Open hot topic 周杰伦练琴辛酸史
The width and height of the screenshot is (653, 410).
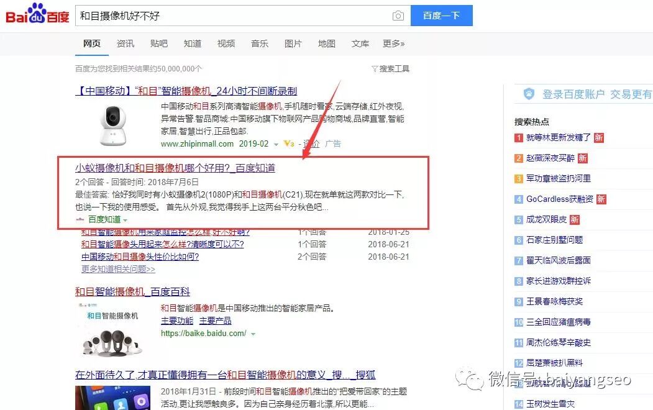[x=558, y=342]
